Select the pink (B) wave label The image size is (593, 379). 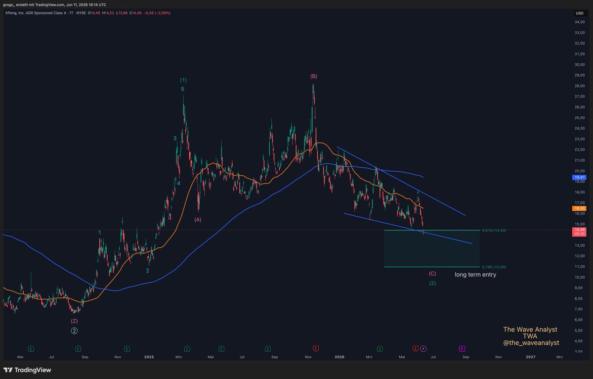coord(314,76)
